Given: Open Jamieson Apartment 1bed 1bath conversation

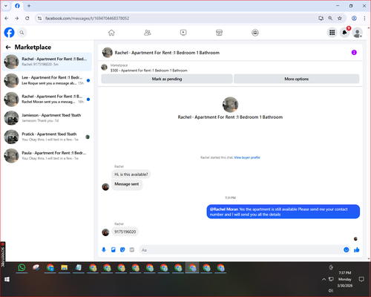Looking at the screenshot, I should tap(47, 118).
